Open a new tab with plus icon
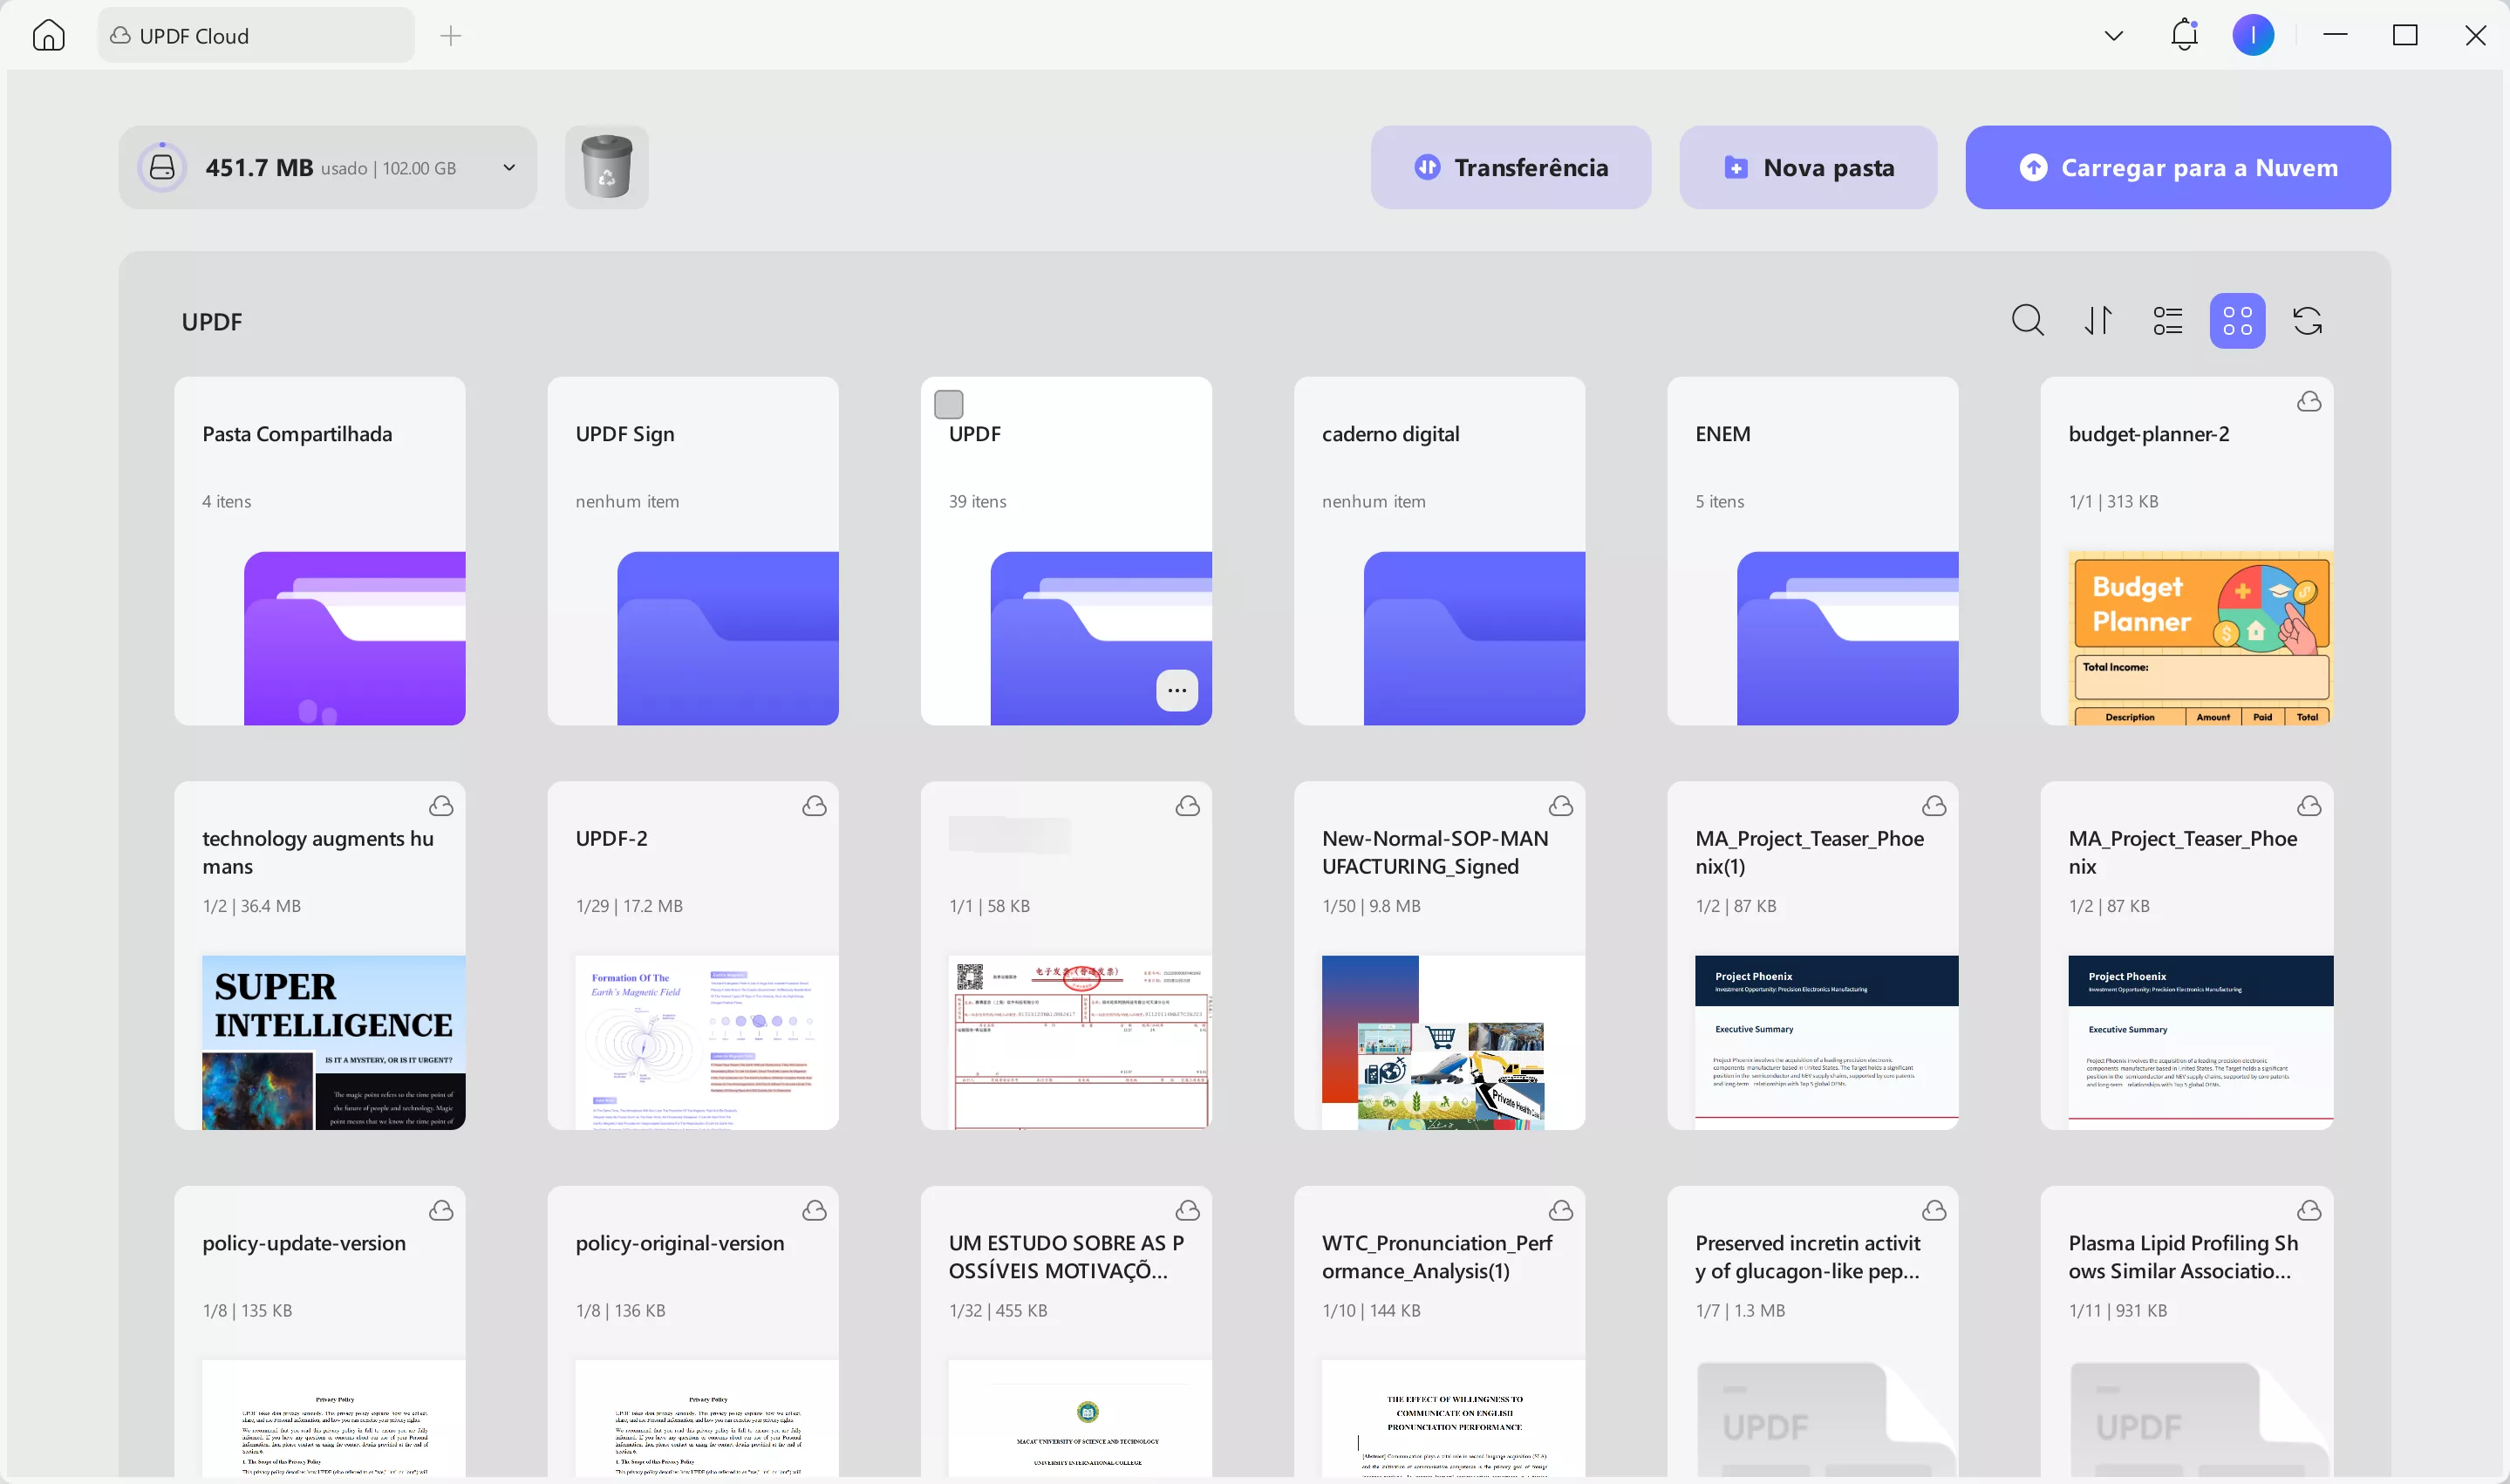Image resolution: width=2510 pixels, height=1484 pixels. (x=451, y=36)
